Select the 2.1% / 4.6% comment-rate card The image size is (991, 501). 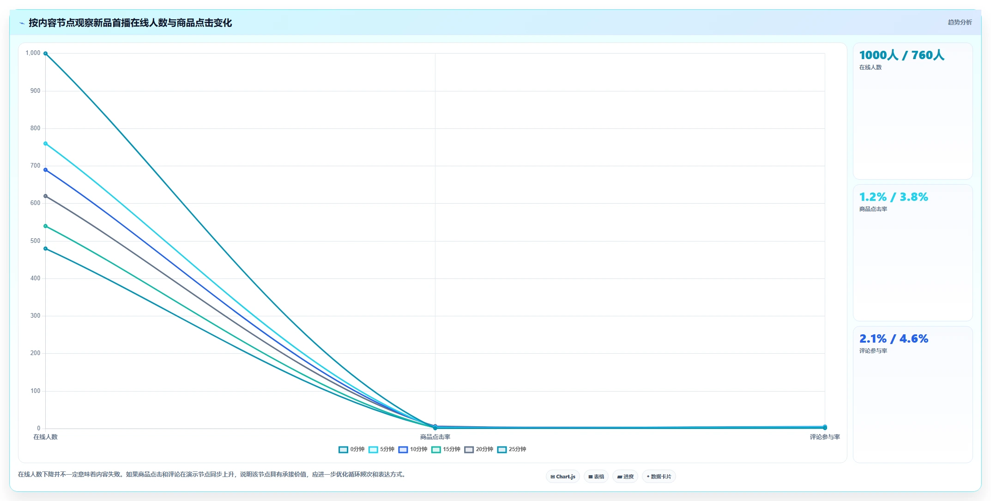912,394
